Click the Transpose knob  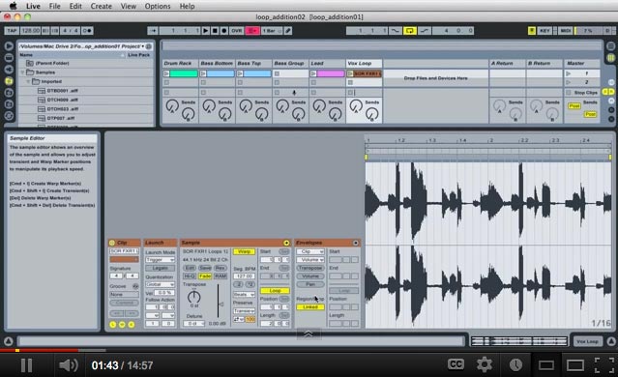pyautogui.click(x=194, y=297)
